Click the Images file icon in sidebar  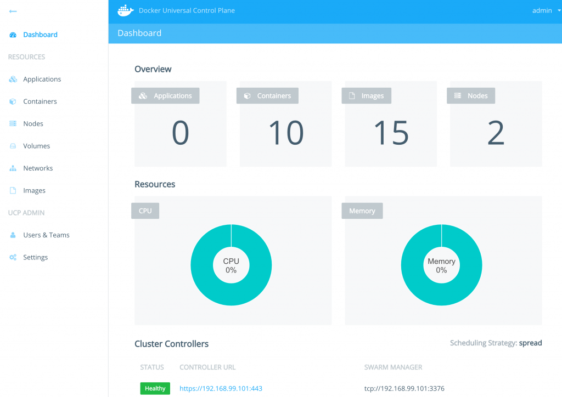tap(13, 191)
